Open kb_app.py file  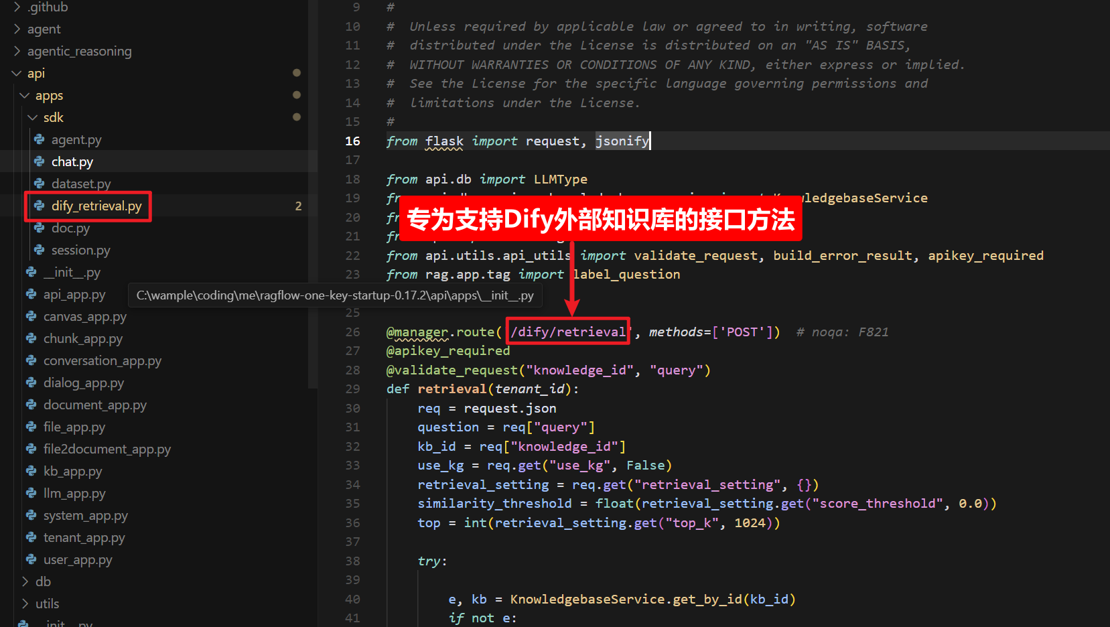73,471
